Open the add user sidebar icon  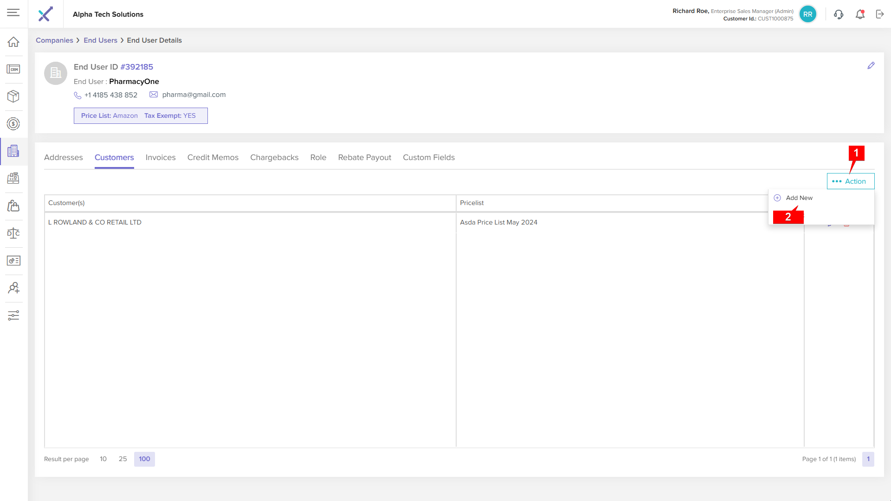click(13, 288)
